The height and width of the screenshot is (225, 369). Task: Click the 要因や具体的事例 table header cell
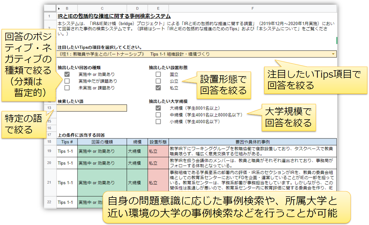[x=252, y=142]
